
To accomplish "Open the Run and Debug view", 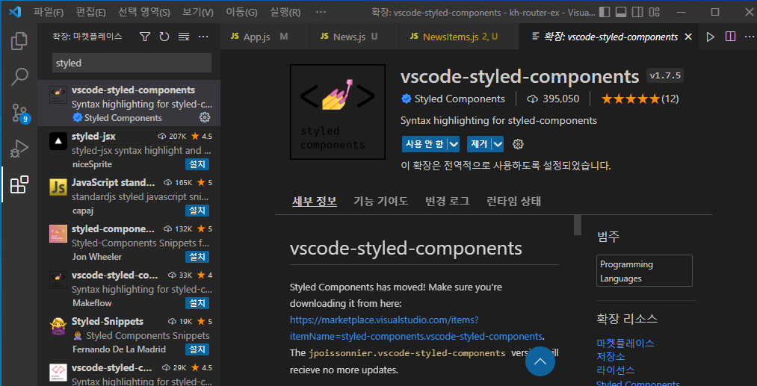I will [19, 149].
